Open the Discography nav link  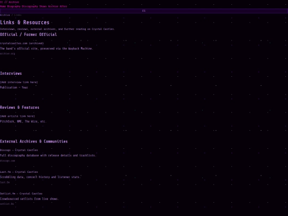point(30,6)
